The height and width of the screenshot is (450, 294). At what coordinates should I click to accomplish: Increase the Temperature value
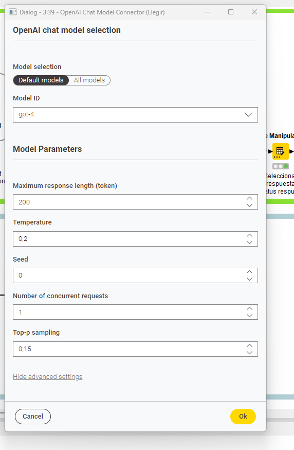pos(250,235)
